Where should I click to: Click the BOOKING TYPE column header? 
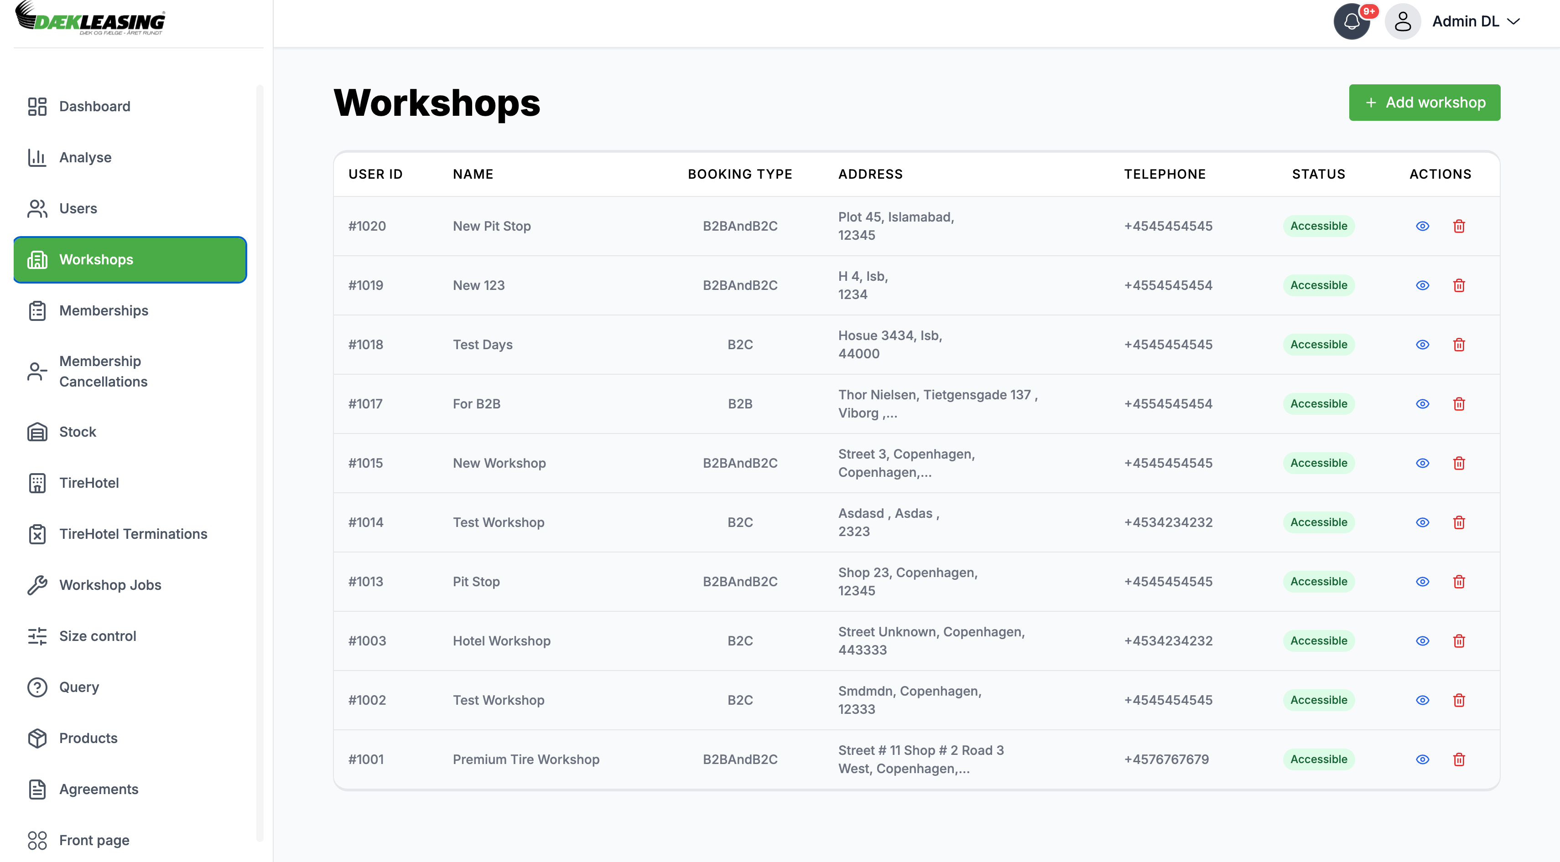click(740, 174)
